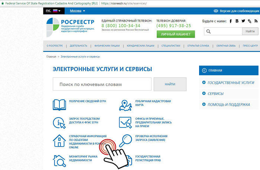The width and height of the screenshot is (260, 170).
Task: Click the info cursor ФГИС ЕГРН icon
Action: pos(59,123)
